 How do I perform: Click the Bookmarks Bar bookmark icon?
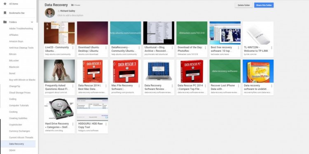pyautogui.click(x=5, y=13)
